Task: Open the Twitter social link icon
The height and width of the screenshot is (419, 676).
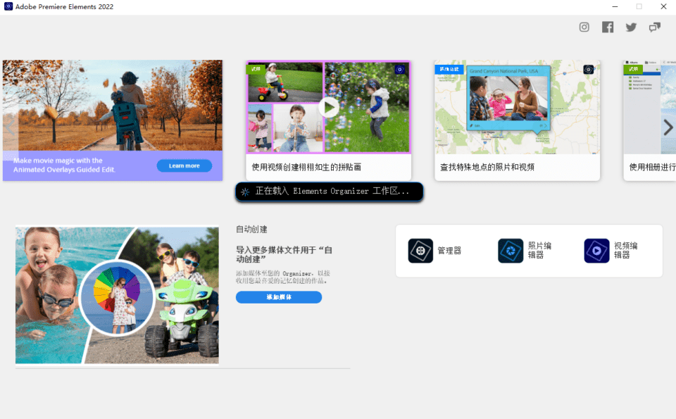Action: click(631, 27)
